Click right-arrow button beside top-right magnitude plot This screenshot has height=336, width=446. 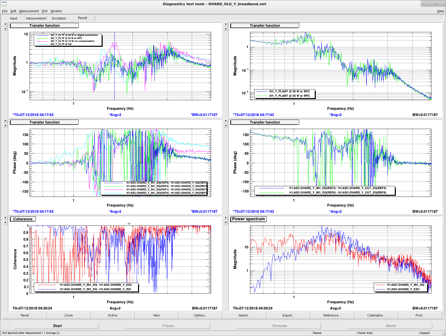click(226, 24)
